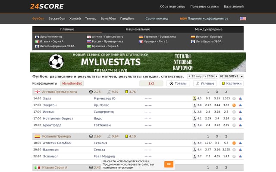Click the 24SCORE logo
Viewport: 276px width, 172px height.
(x=47, y=6)
